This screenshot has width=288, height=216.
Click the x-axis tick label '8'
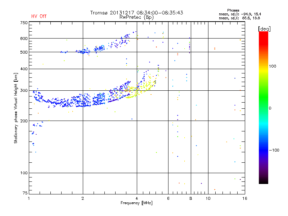click(191, 198)
